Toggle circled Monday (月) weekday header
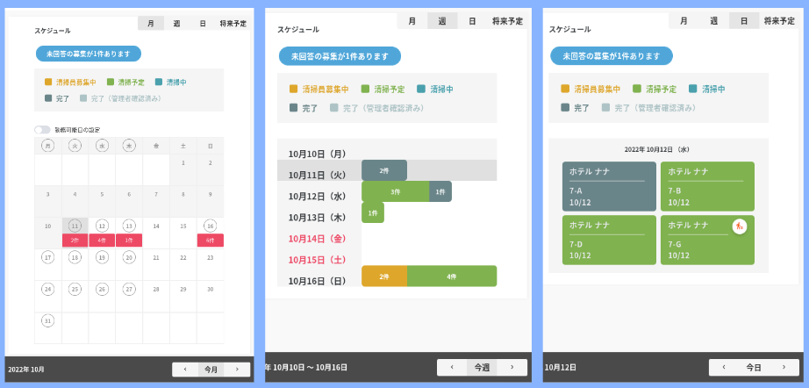The image size is (809, 388). click(48, 146)
